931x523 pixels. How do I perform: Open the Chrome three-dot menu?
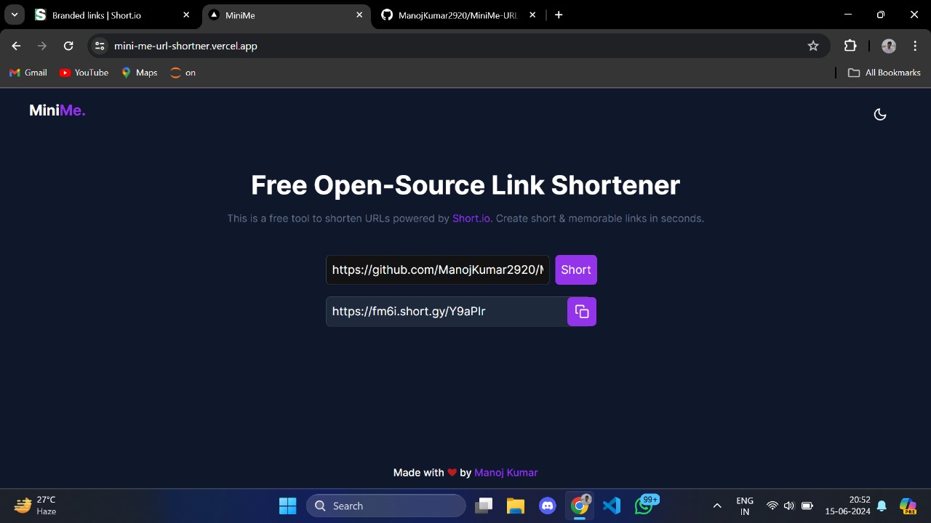[915, 46]
